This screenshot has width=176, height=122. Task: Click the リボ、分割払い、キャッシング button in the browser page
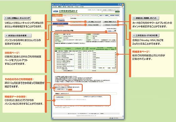tap(94, 22)
